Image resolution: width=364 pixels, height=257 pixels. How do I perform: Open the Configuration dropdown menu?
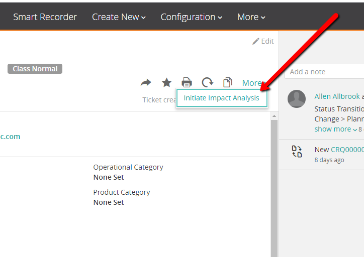[x=192, y=17]
